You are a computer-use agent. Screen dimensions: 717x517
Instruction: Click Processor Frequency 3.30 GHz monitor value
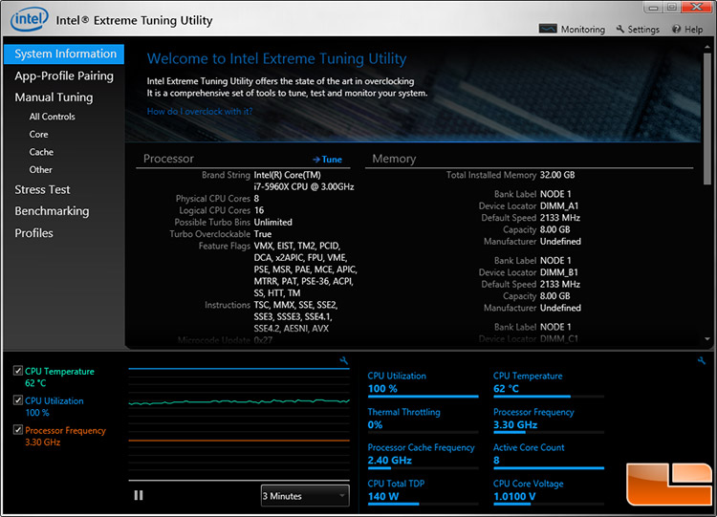[x=515, y=425]
